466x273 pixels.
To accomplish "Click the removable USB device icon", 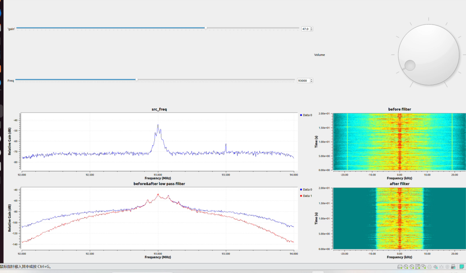I will click(x=454, y=267).
